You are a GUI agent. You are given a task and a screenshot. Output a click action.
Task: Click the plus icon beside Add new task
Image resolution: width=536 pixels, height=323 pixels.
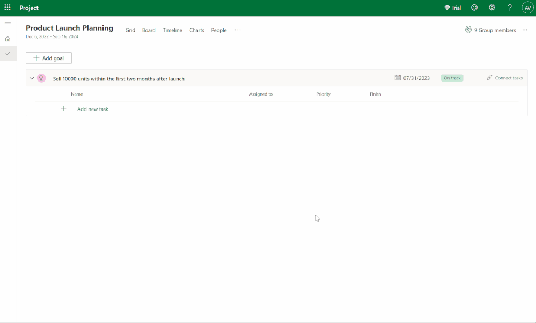tap(64, 109)
